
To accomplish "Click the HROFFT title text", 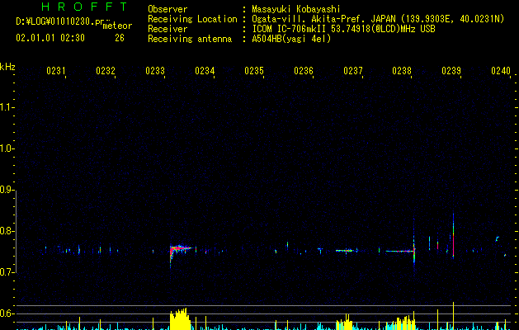I will 84,7.
